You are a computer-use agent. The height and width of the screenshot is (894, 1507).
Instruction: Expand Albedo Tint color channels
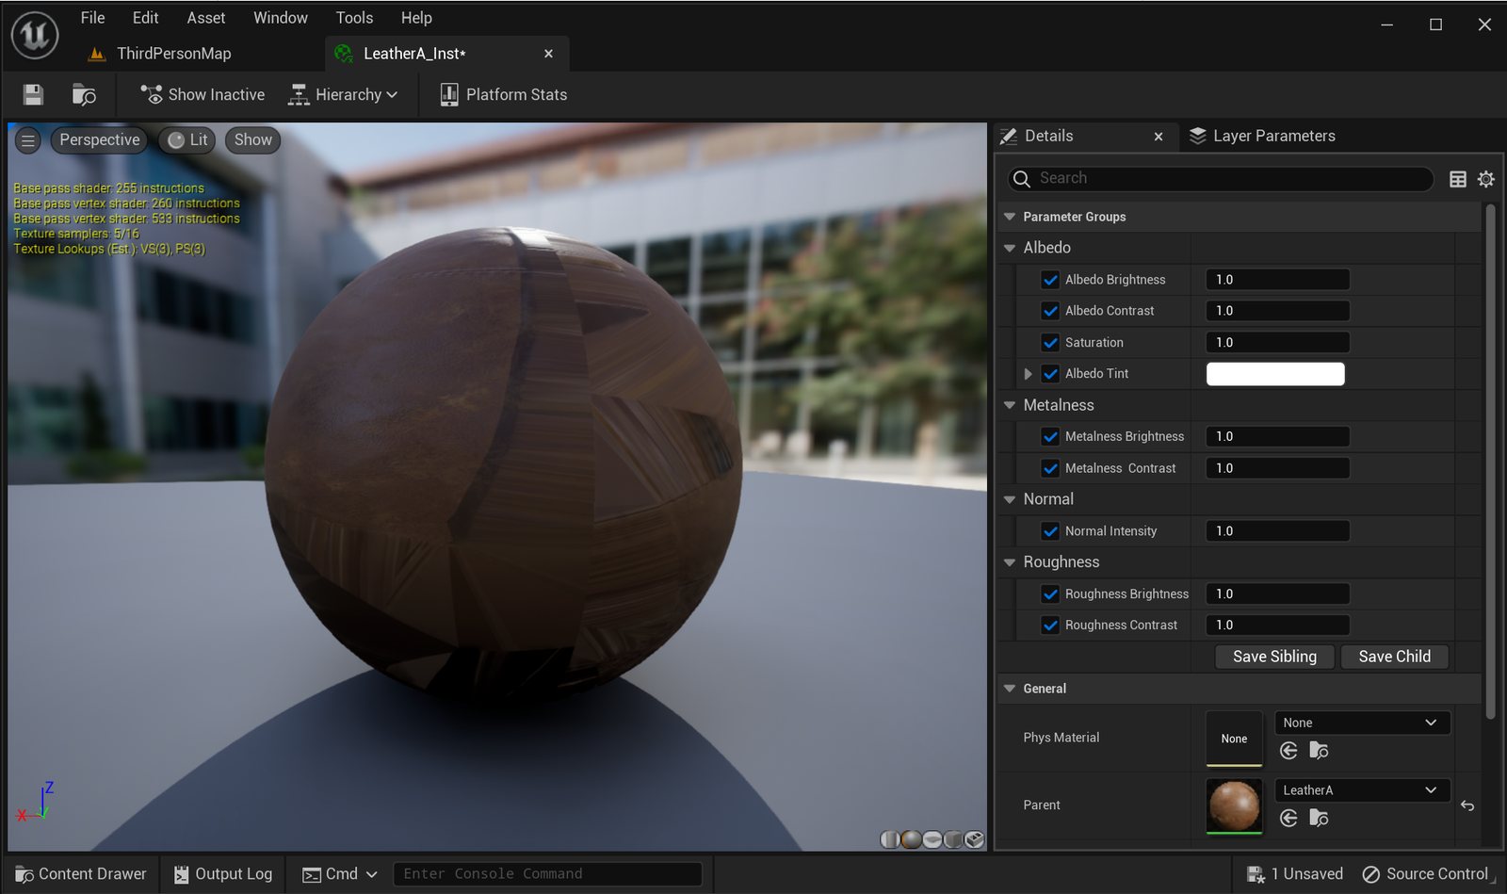point(1028,374)
